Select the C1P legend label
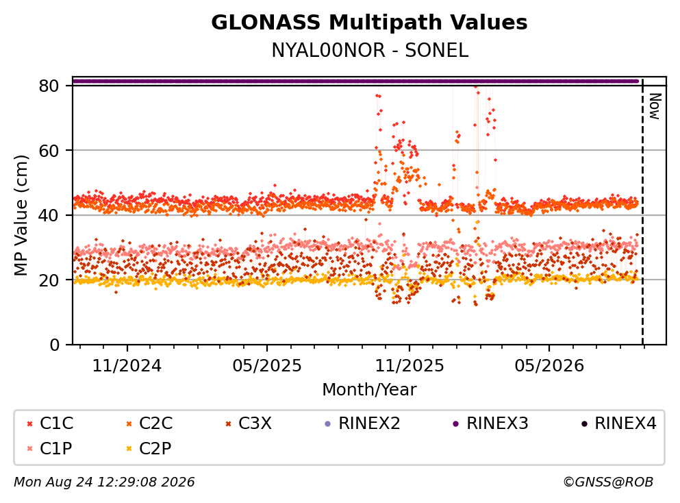 pyautogui.click(x=56, y=448)
